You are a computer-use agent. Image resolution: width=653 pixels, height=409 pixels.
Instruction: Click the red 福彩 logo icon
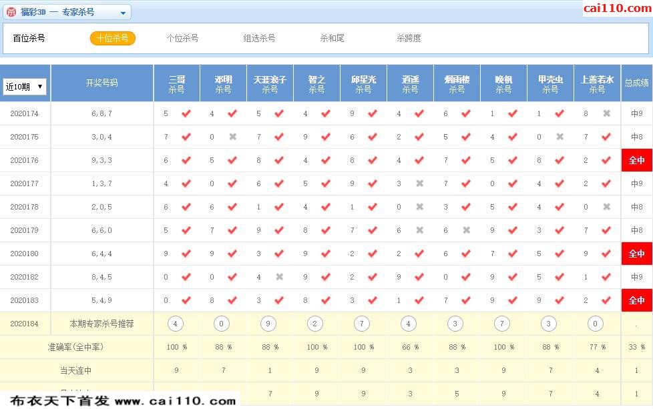pyautogui.click(x=11, y=12)
